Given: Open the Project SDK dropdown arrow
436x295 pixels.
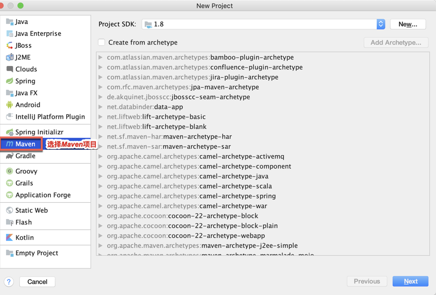Looking at the screenshot, I should (381, 24).
